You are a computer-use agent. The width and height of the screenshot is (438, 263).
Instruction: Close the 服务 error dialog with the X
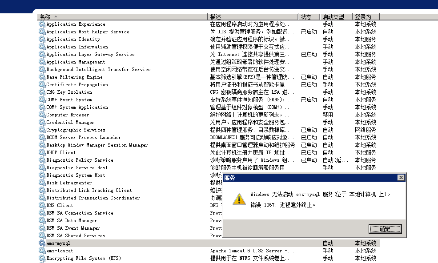point(401,178)
